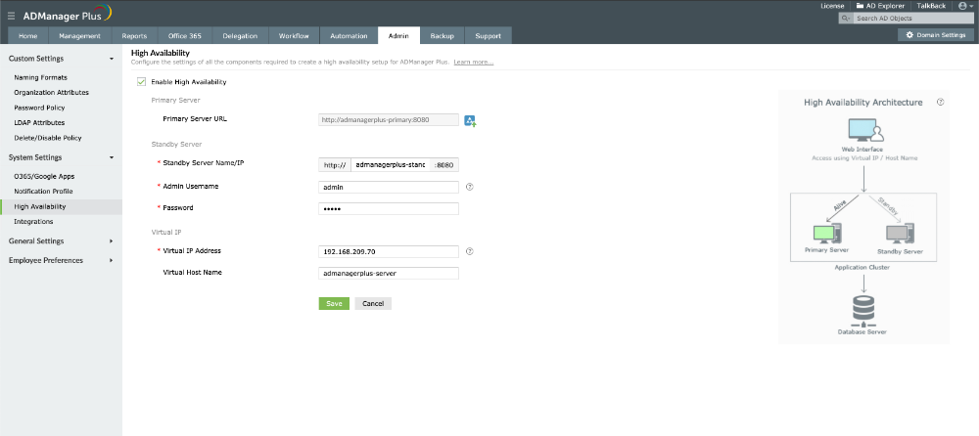The height and width of the screenshot is (436, 979).
Task: Open the Home tab
Action: tap(28, 35)
